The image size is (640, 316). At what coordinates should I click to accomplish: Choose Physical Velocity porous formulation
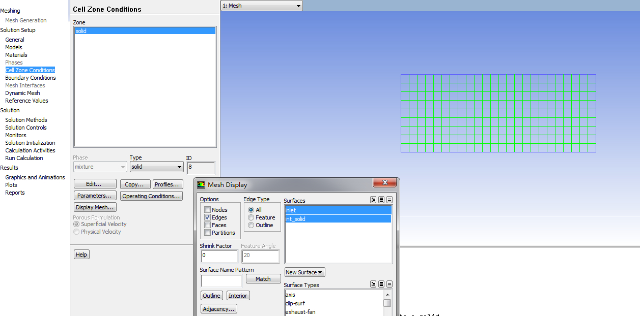76,232
